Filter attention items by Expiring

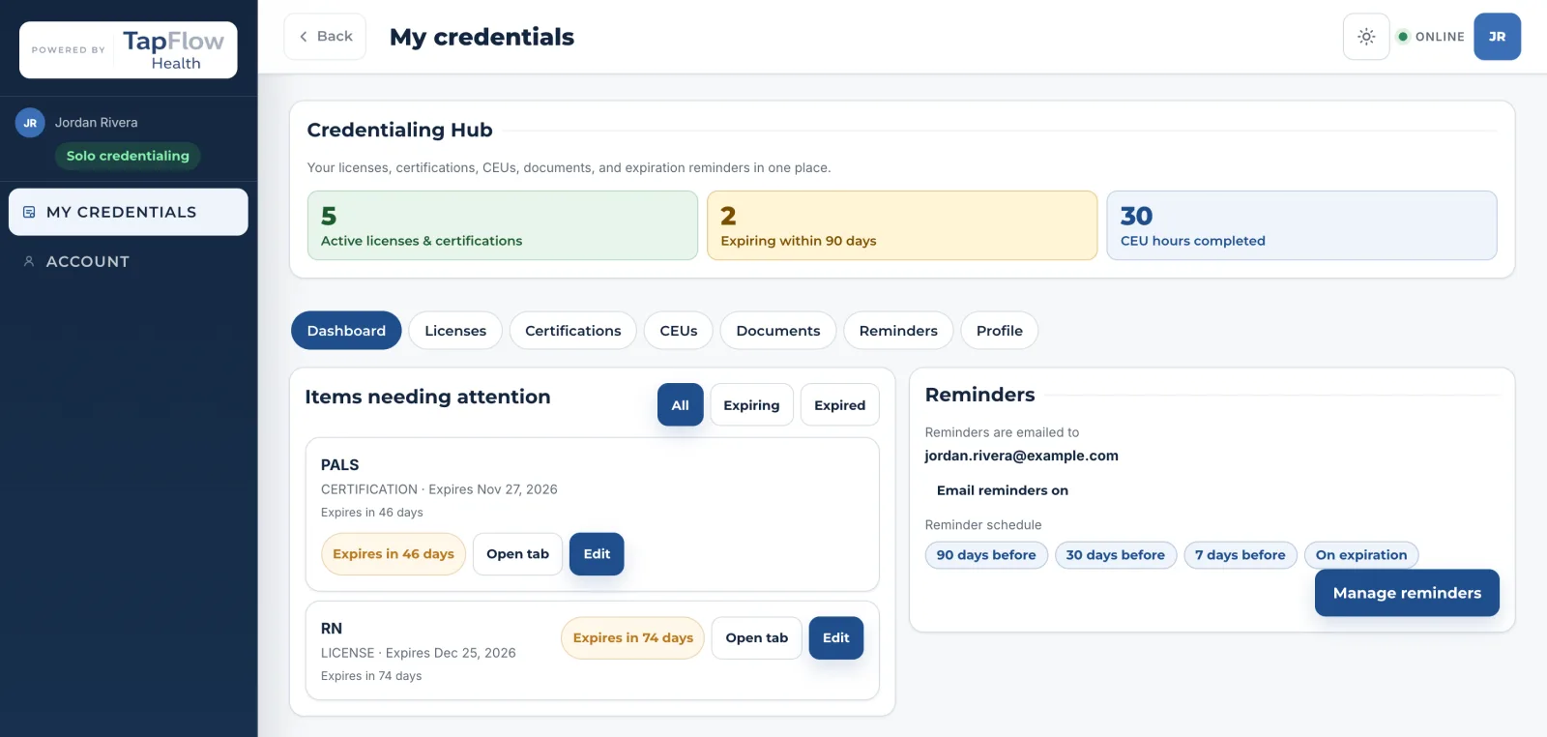(x=751, y=405)
